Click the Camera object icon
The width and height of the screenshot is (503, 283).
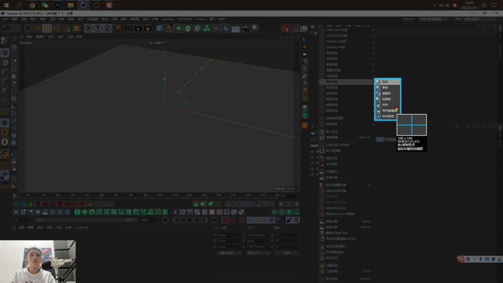point(245,28)
